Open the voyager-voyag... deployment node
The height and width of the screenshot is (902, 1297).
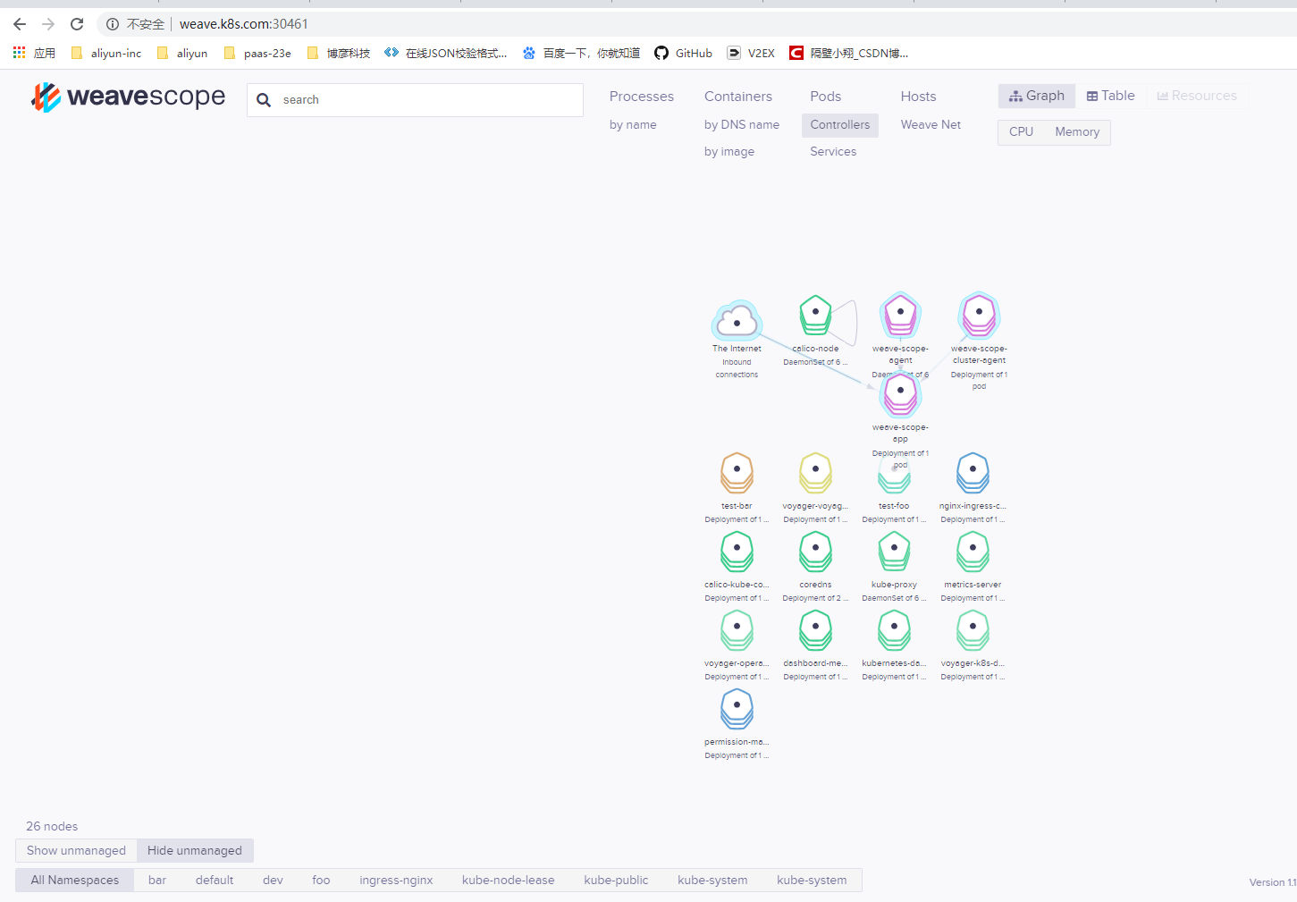(x=815, y=472)
